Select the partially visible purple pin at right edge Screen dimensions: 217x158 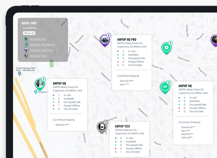(x=214, y=41)
